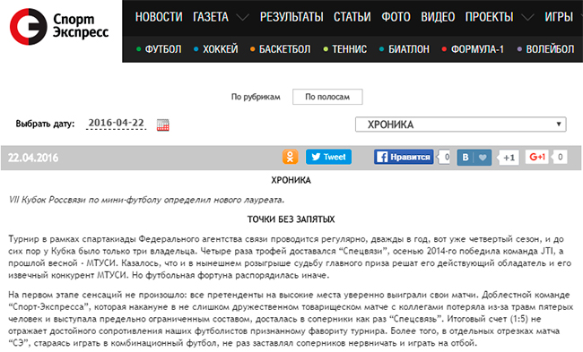This screenshot has height=352, width=583.
Task: Click the date field 2016-04-22
Action: (116, 123)
